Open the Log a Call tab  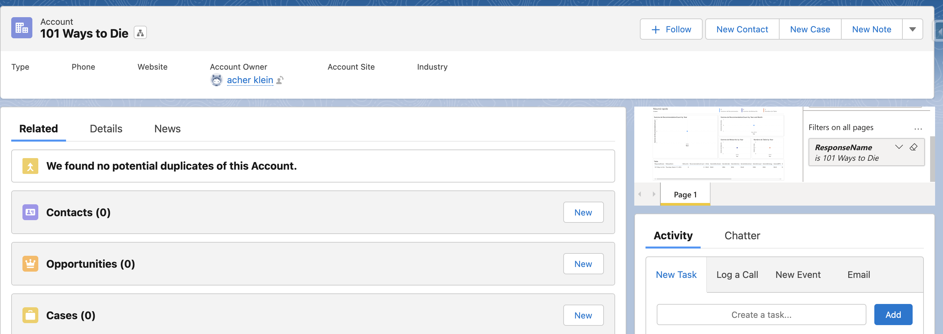tap(737, 275)
